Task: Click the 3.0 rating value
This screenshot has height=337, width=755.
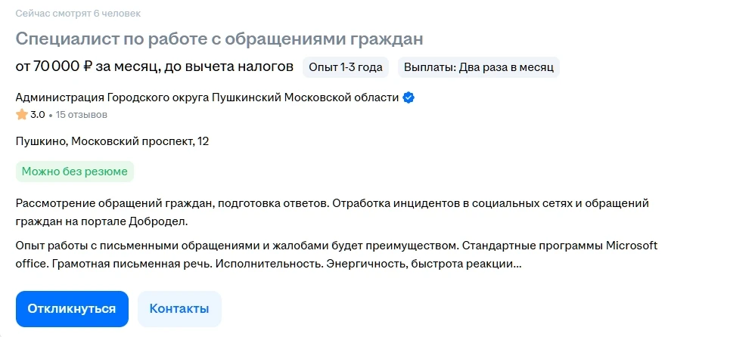Action: point(38,115)
